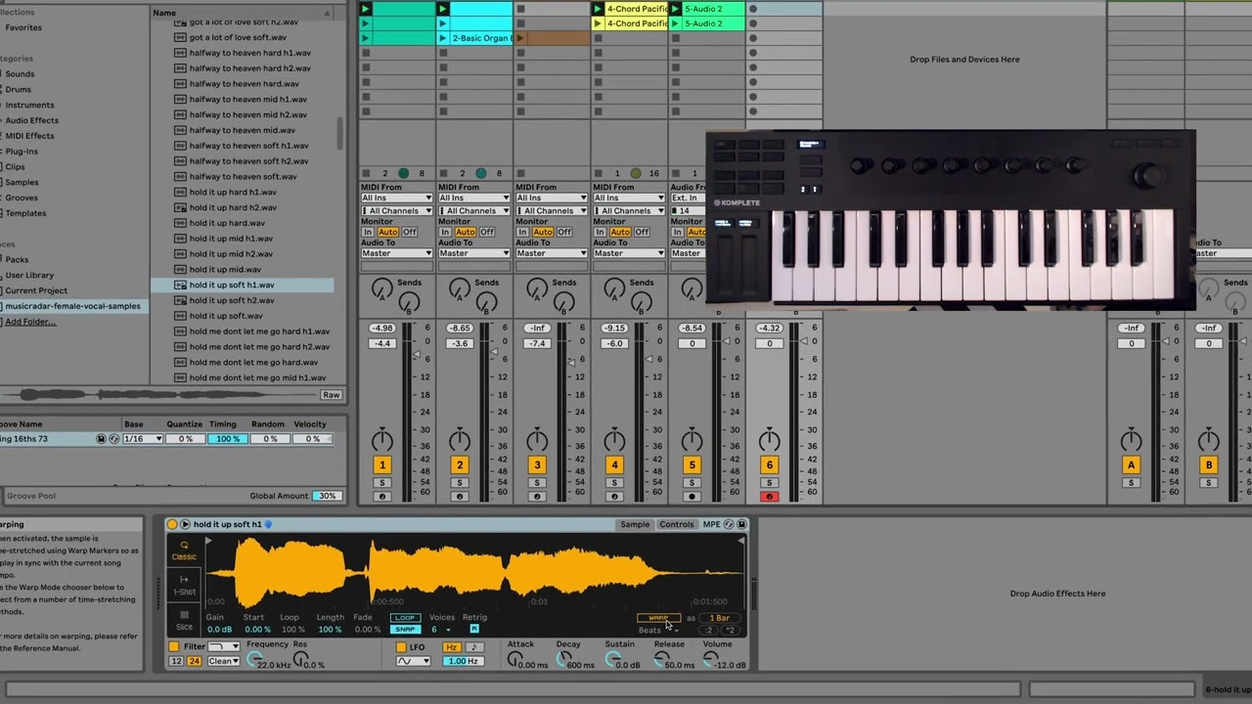Screen dimensions: 1252x704
Task: Click Send B knob on track 2
Action: point(485,302)
